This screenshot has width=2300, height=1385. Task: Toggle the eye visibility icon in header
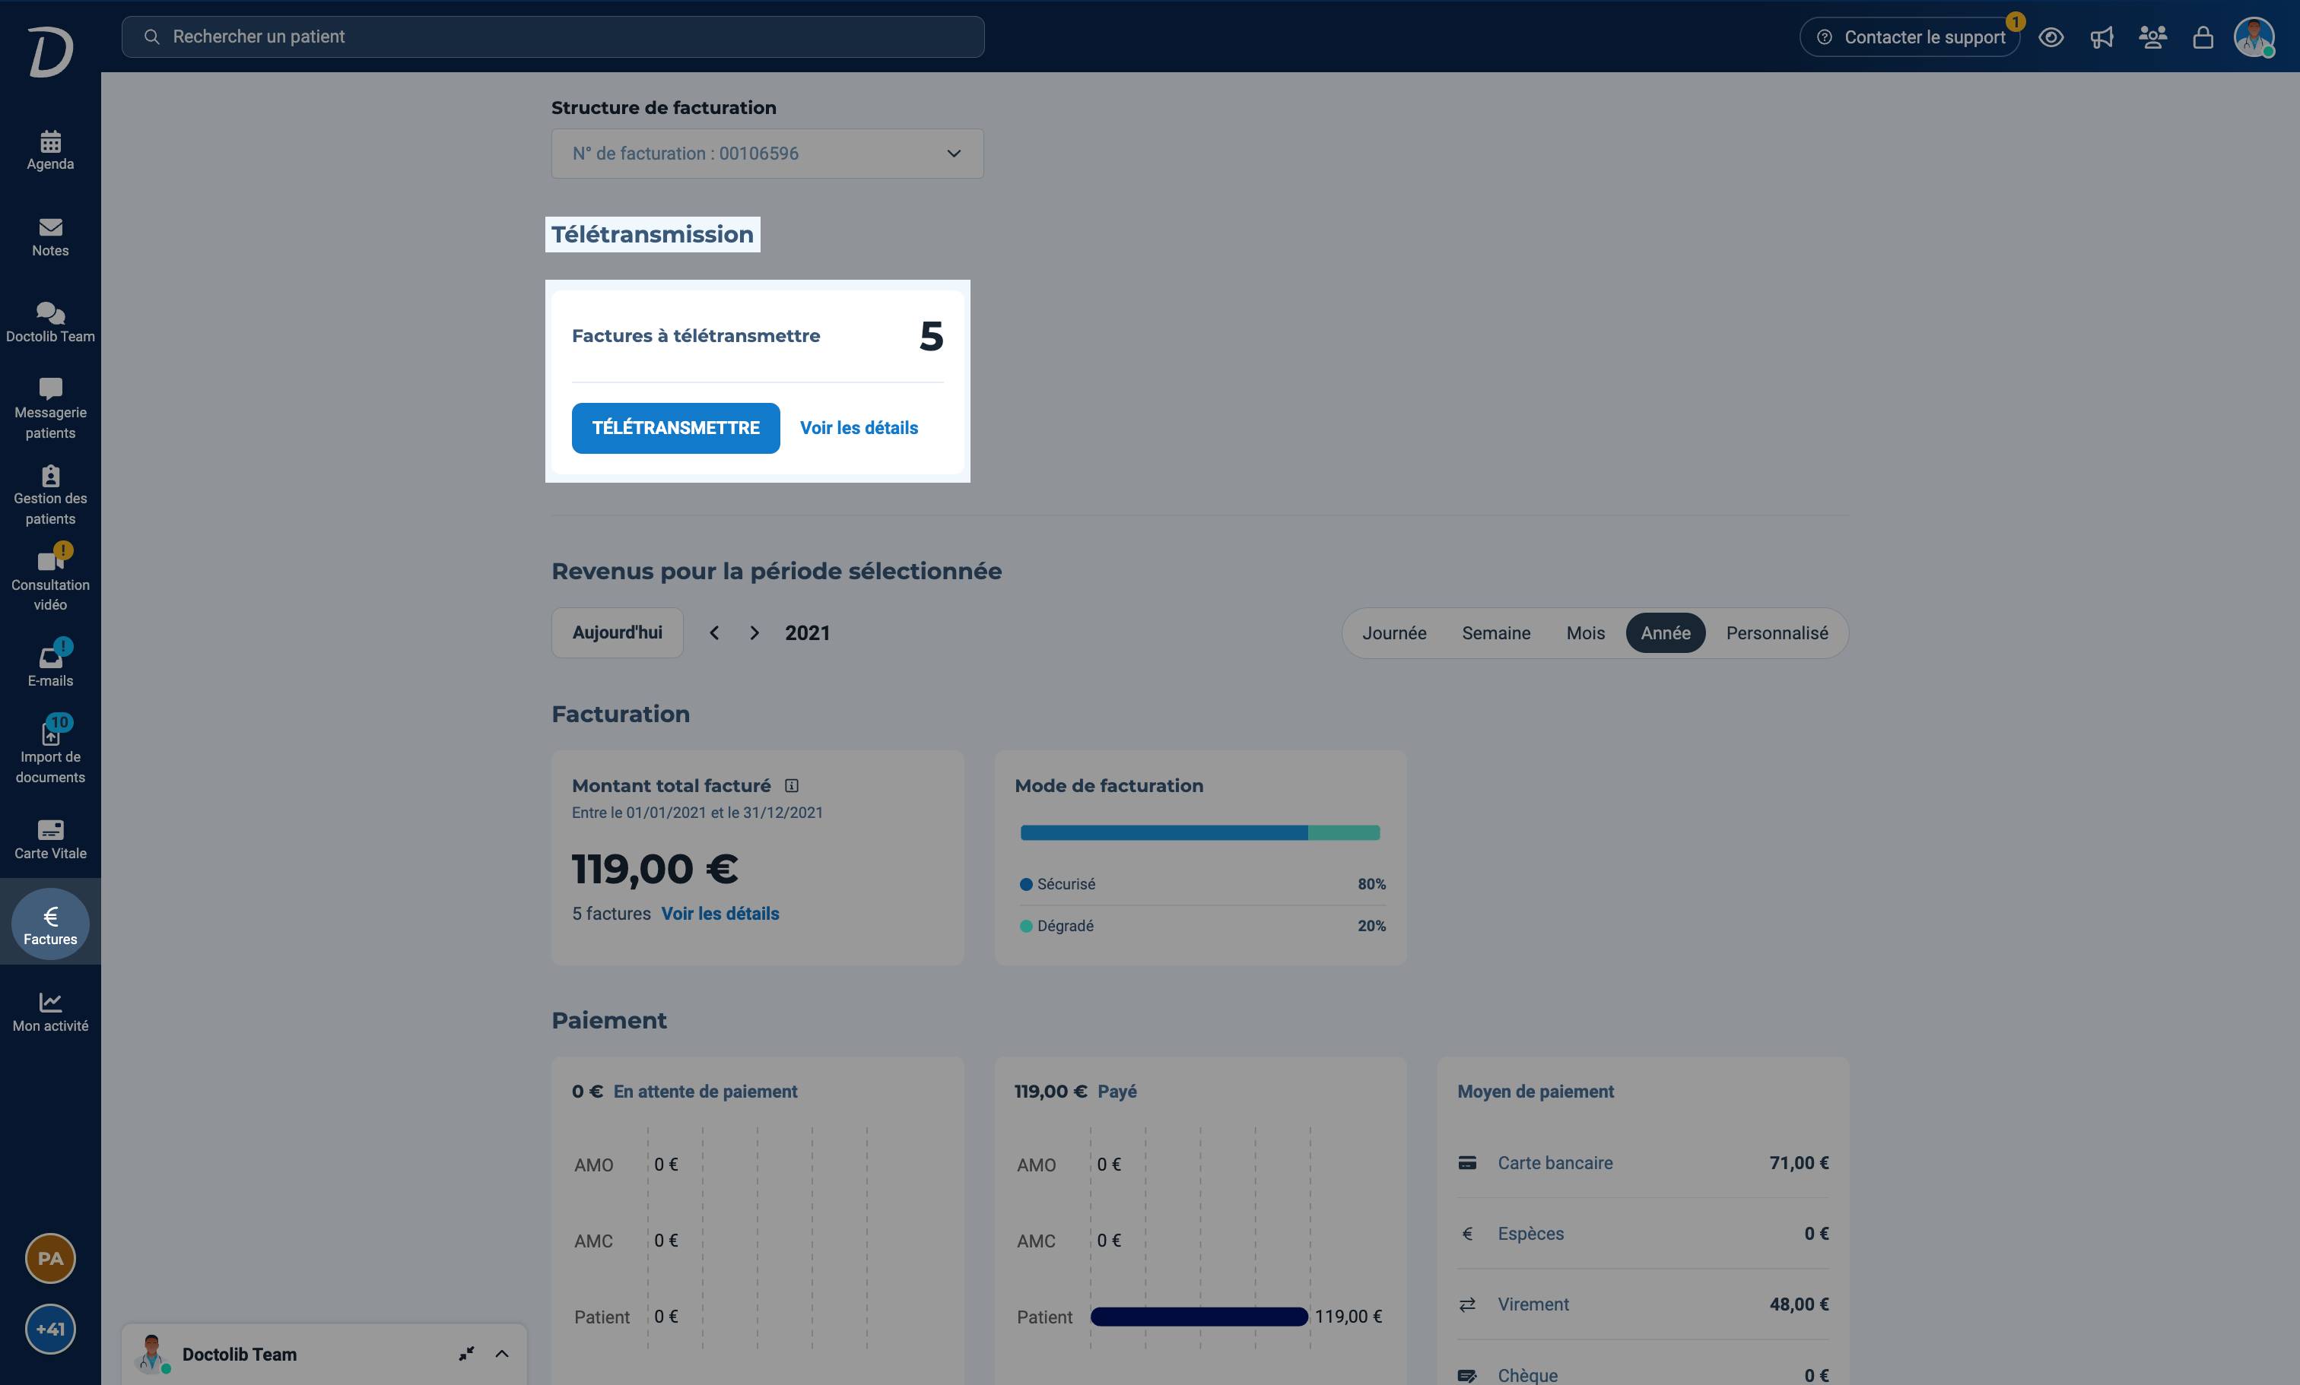[x=2051, y=37]
